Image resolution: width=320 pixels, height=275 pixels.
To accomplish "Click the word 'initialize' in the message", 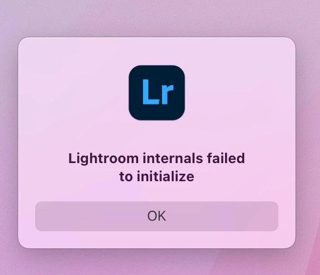I will [165, 176].
